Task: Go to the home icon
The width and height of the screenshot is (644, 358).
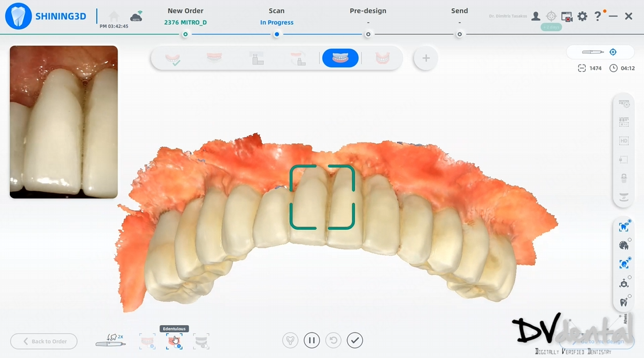Action: tap(115, 16)
